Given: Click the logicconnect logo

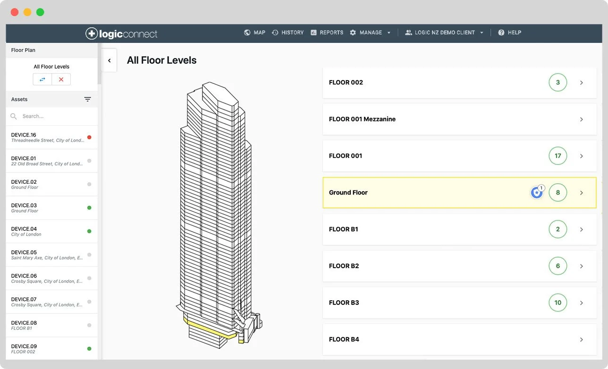Looking at the screenshot, I should tap(121, 33).
